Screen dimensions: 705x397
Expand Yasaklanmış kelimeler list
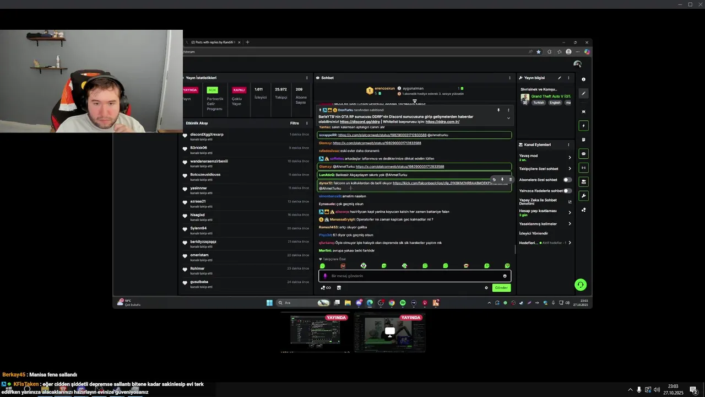coord(570,224)
